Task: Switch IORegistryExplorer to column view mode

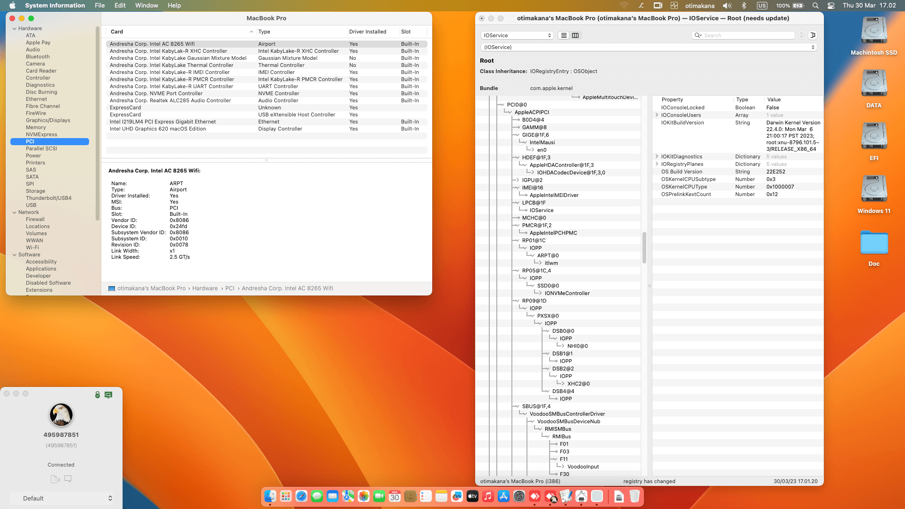Action: [x=576, y=35]
